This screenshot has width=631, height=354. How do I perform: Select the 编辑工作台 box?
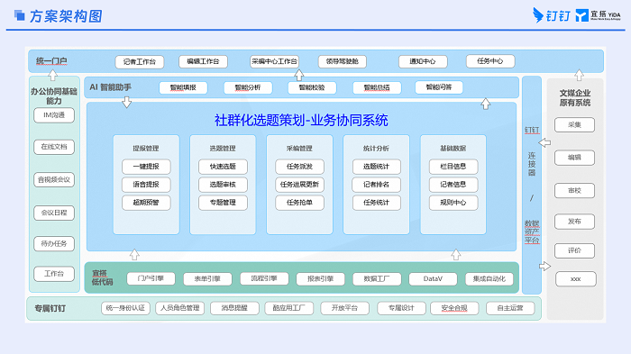(203, 61)
